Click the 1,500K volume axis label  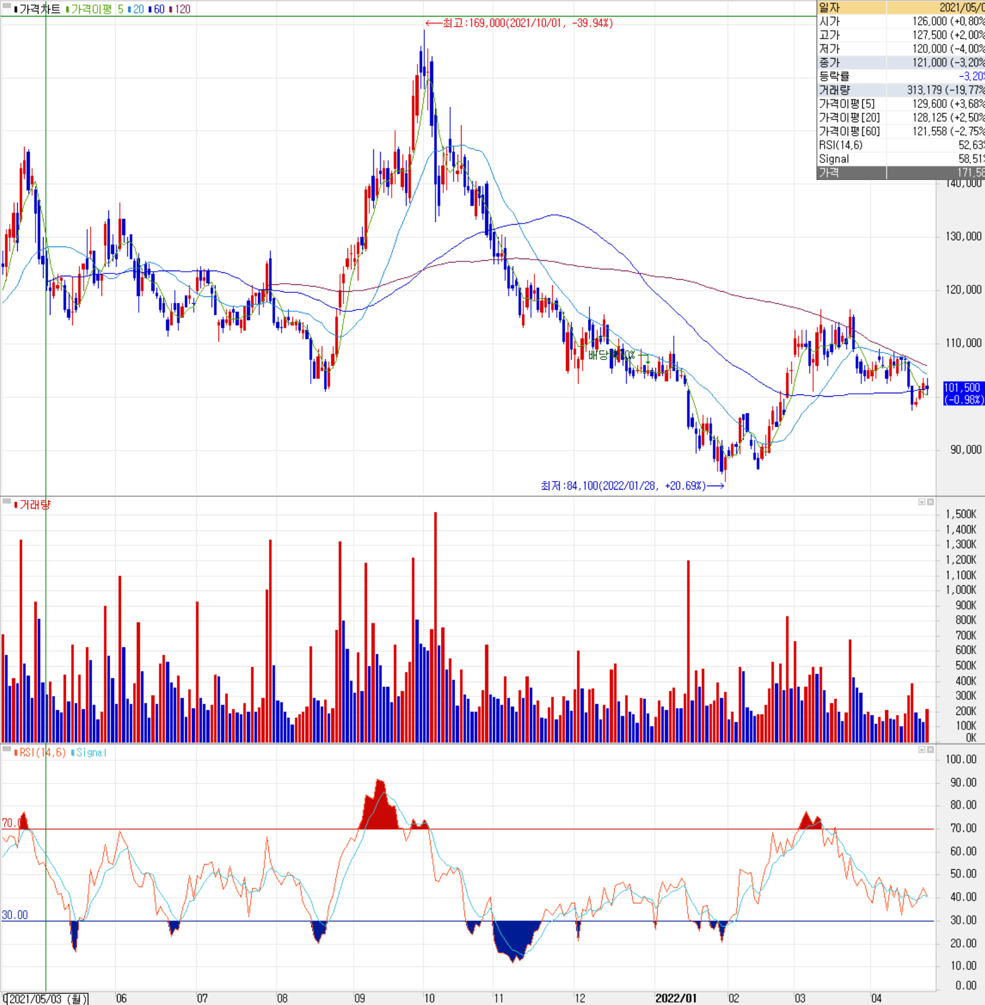[961, 514]
